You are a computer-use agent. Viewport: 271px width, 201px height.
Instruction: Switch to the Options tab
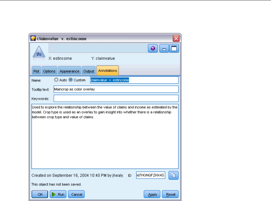pos(49,71)
